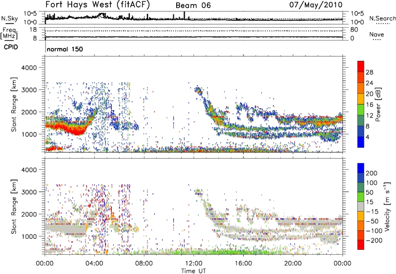
Task: Click the 'CPID' row label
Action: pyautogui.click(x=11, y=47)
